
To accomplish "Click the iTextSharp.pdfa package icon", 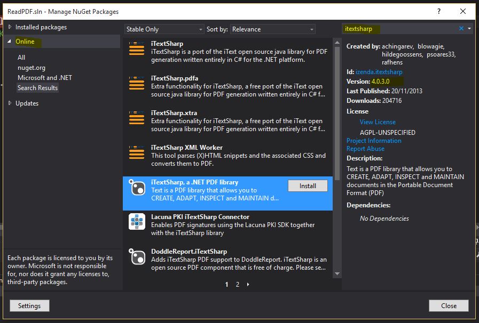I will 137,83.
